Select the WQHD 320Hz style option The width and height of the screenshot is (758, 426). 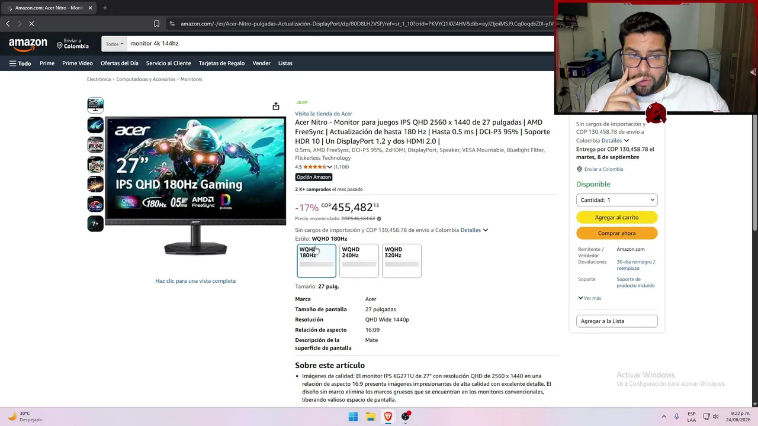click(402, 261)
